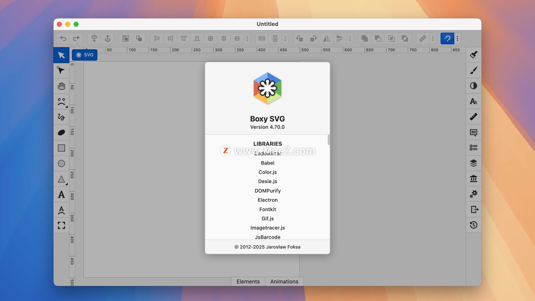Open the Export panel

click(473, 209)
